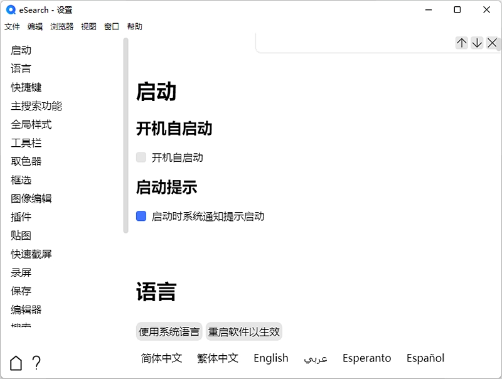
Task: Jump to 贴图 section in sidebar
Action: tap(21, 235)
